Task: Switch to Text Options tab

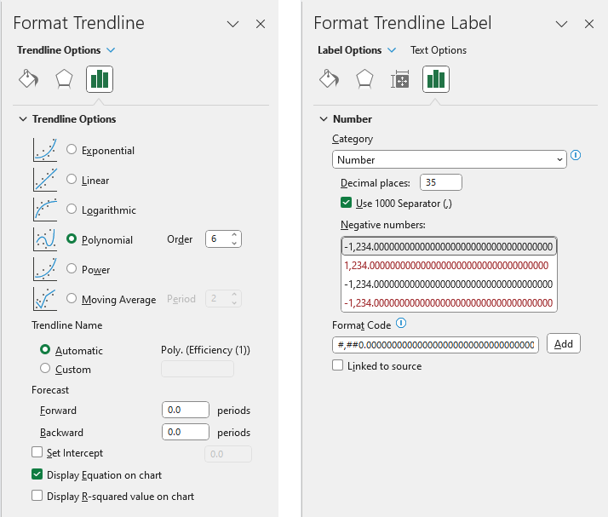Action: click(438, 50)
